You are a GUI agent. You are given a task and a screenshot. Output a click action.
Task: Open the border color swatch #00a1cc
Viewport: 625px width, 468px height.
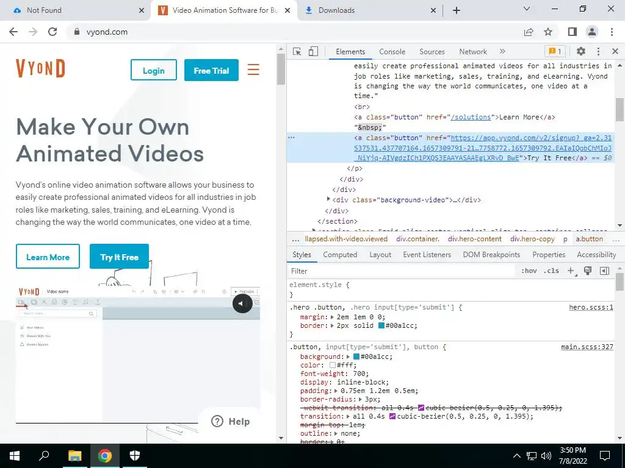(x=381, y=325)
